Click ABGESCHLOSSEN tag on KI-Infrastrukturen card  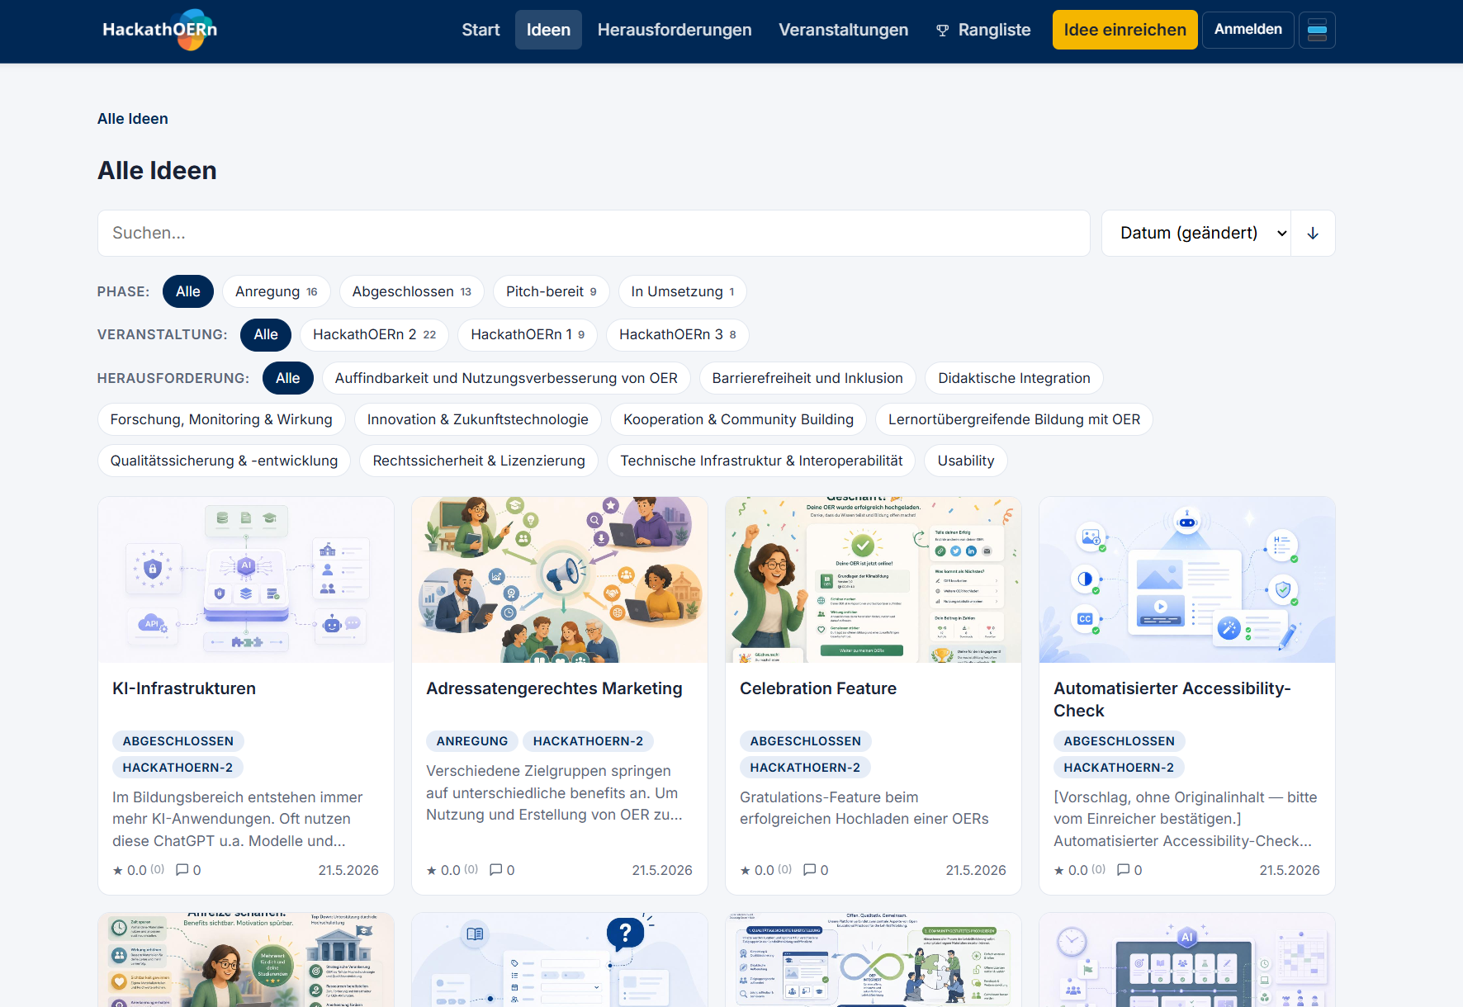178,741
